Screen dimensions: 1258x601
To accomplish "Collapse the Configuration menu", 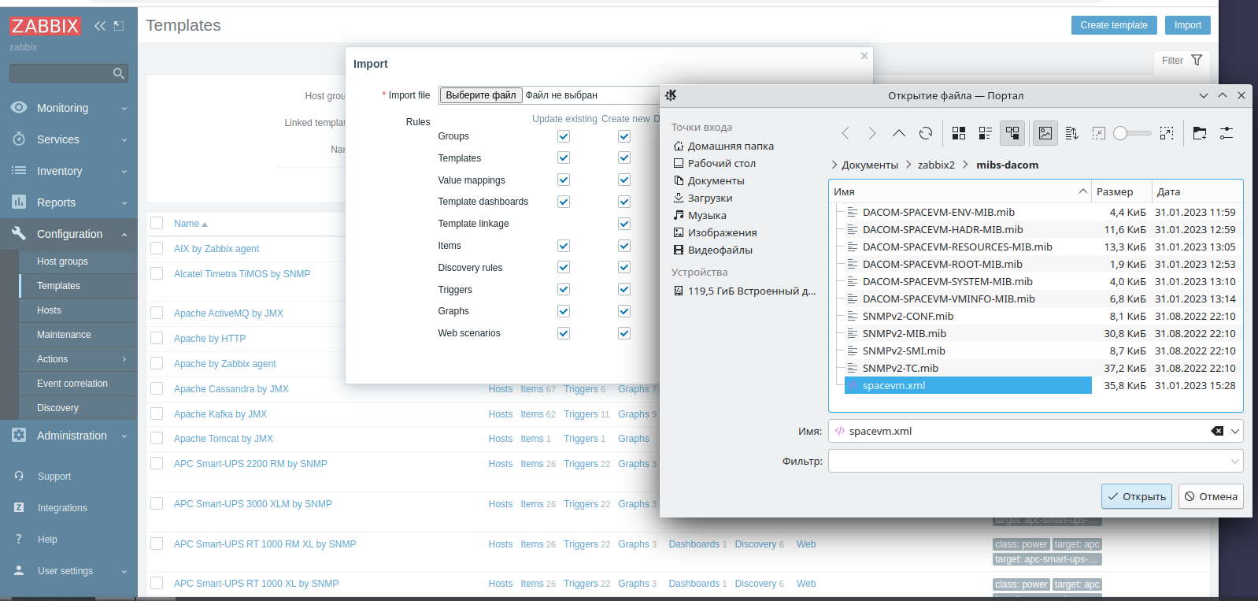I will (68, 234).
